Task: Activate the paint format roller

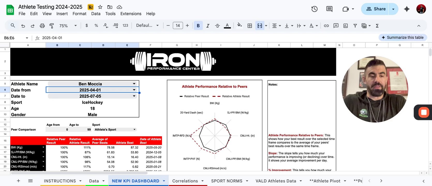Action: pos(51,26)
